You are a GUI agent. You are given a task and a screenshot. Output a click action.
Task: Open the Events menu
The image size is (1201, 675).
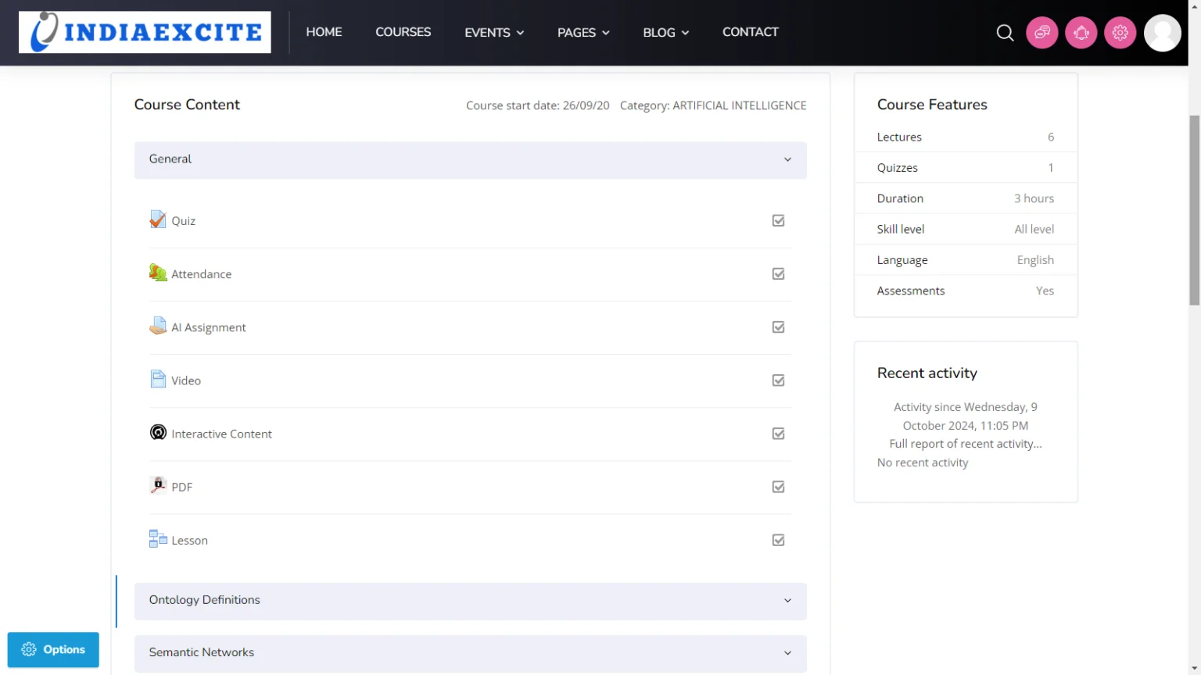[x=493, y=33]
